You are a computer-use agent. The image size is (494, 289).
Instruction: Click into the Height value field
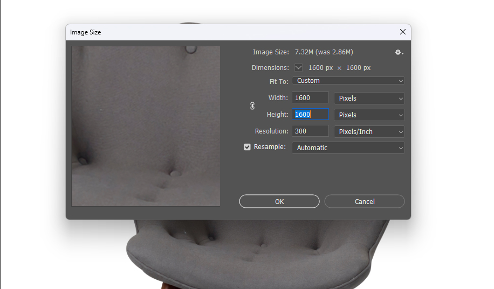pyautogui.click(x=310, y=115)
